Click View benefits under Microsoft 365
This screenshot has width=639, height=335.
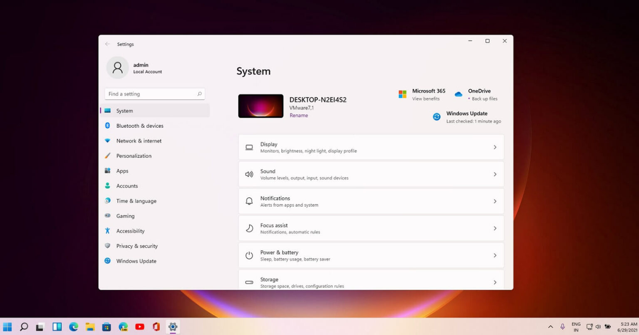click(x=426, y=99)
